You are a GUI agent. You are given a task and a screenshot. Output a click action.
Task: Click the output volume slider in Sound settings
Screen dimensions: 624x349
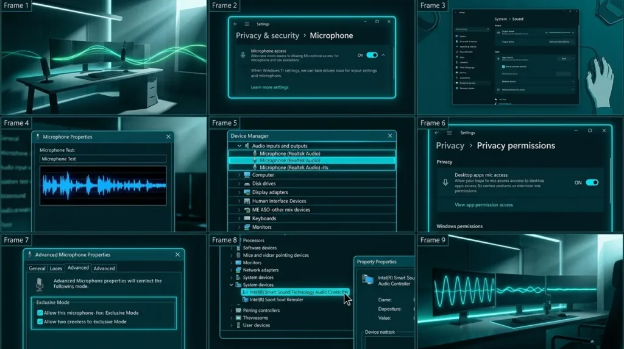pos(561,32)
